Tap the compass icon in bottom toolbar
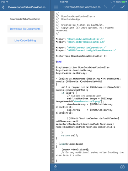 pos(122,167)
